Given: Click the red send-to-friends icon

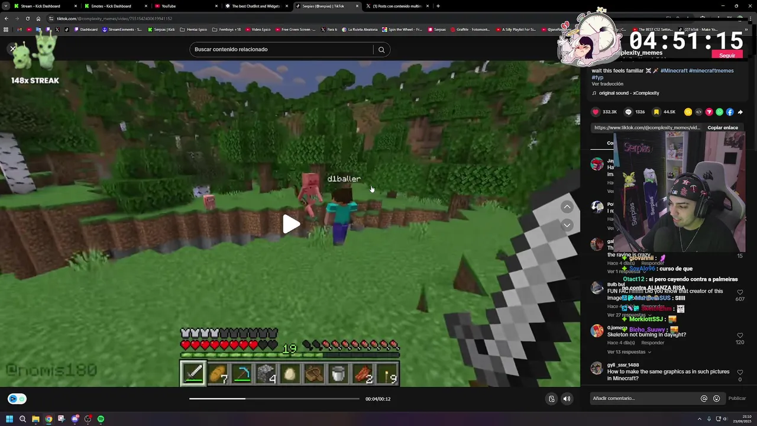Looking at the screenshot, I should point(709,112).
